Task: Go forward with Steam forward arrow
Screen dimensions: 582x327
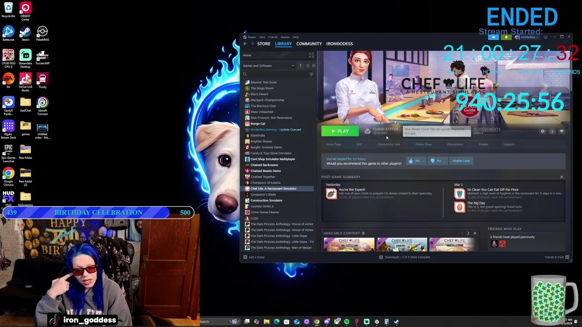Action: pyautogui.click(x=252, y=44)
